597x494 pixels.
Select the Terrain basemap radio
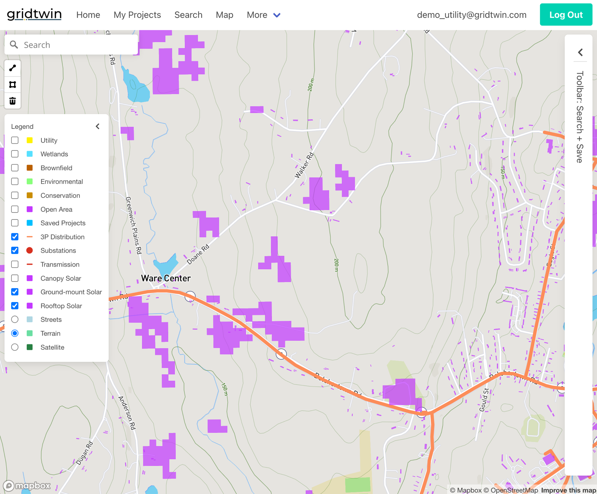(x=15, y=333)
